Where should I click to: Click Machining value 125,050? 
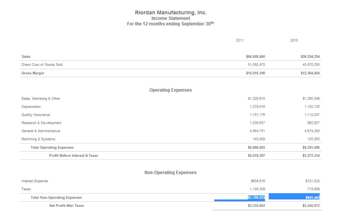click(x=314, y=139)
